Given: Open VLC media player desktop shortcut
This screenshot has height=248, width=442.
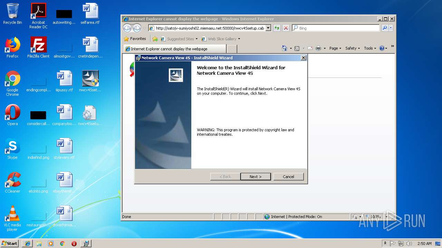Looking at the screenshot, I should click(x=12, y=218).
